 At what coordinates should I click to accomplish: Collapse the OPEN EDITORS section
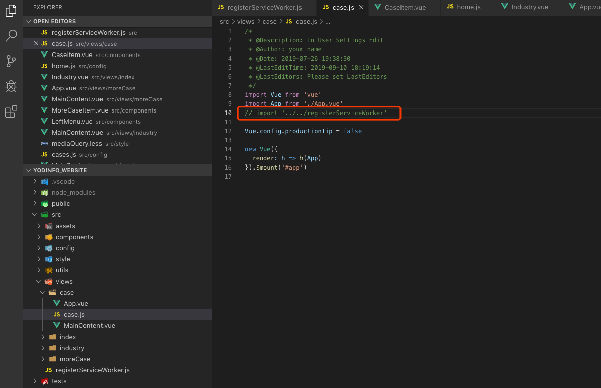(x=29, y=21)
